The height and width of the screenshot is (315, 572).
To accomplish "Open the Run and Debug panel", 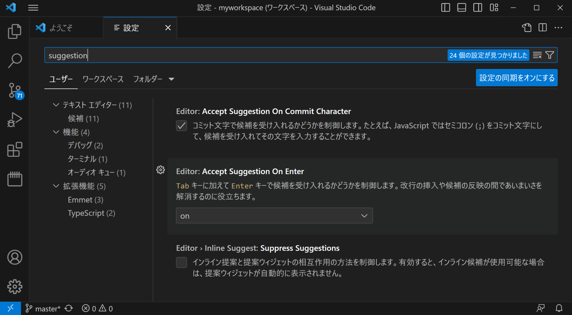I will click(15, 119).
